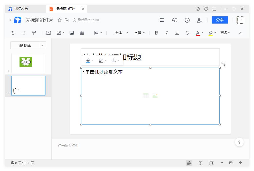Go back with the left chevron
This screenshot has height=171, width=254.
coord(10,20)
